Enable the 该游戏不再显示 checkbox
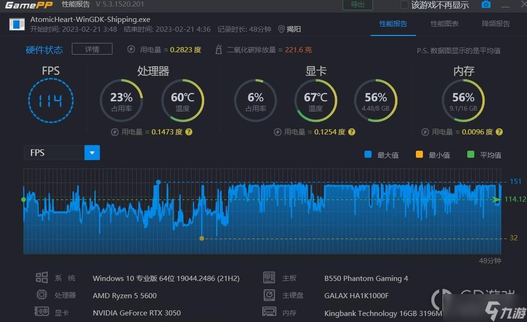 pos(404,5)
